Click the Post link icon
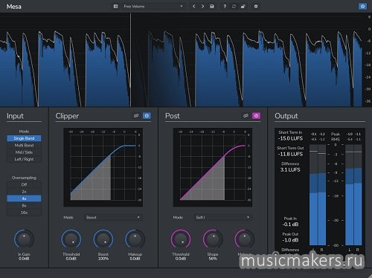 [x=246, y=116]
